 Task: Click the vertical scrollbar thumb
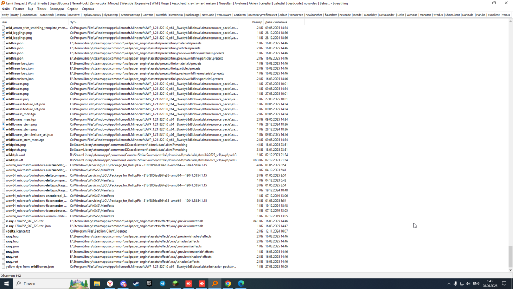click(x=510, y=257)
